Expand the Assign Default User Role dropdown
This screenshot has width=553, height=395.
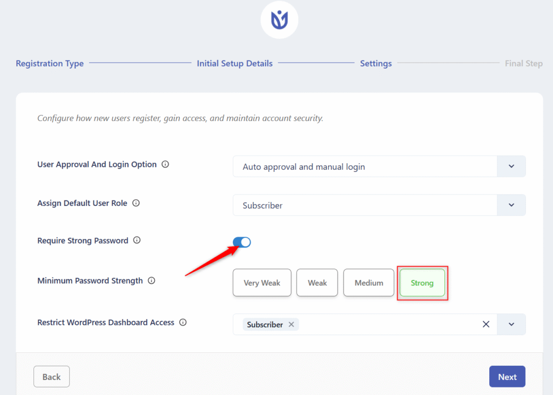[x=511, y=205]
